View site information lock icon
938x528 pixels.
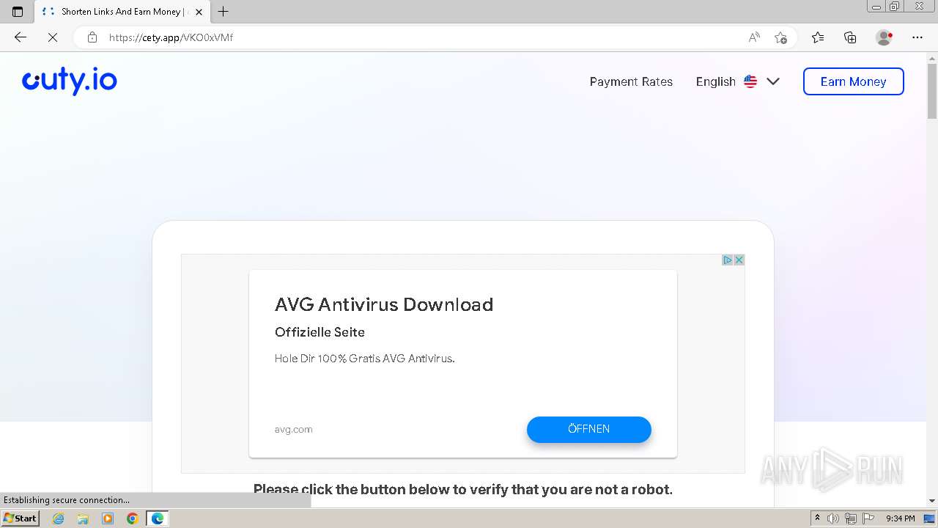click(92, 37)
